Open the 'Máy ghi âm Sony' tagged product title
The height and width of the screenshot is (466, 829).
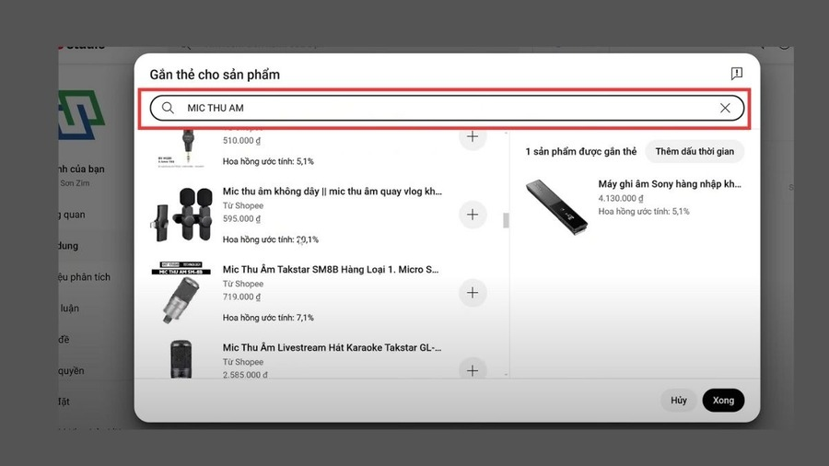pos(669,184)
